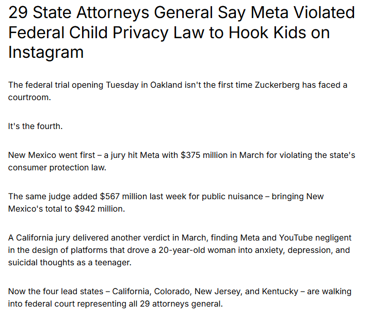Click the paragraph about Oakland federal trial
Viewport: 369px width, 320px height.
click(178, 91)
